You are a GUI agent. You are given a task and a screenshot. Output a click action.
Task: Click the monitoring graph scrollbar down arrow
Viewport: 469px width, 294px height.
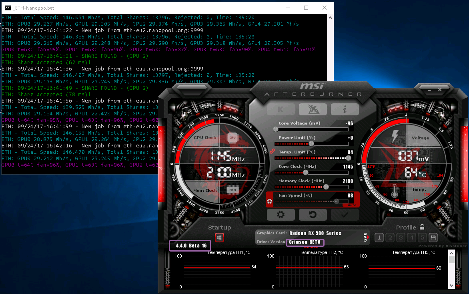click(452, 285)
